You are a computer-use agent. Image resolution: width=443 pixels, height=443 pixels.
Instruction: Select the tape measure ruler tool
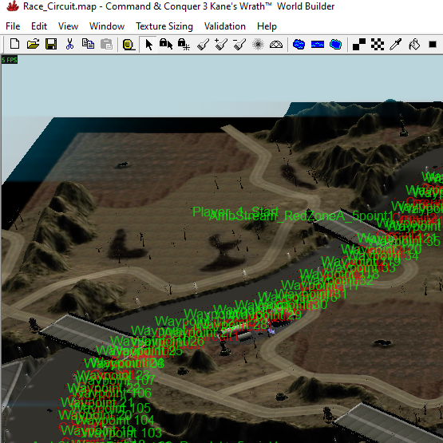[129, 45]
